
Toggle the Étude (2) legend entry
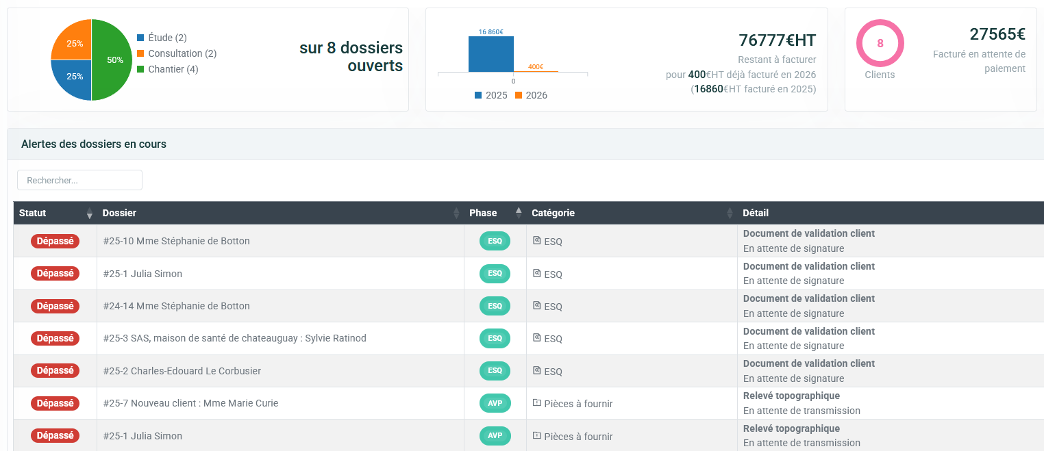[x=162, y=38]
